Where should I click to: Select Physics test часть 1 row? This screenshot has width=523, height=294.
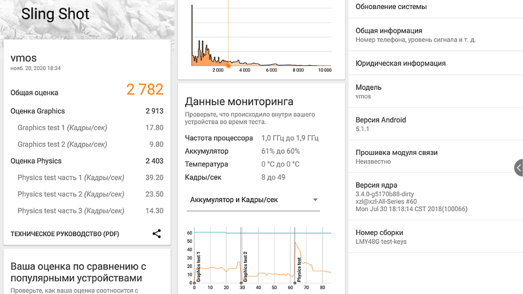click(x=87, y=177)
